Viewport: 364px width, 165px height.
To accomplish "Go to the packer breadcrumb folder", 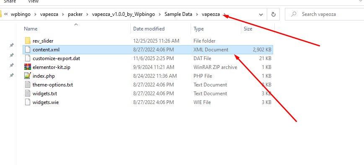I will 75,14.
